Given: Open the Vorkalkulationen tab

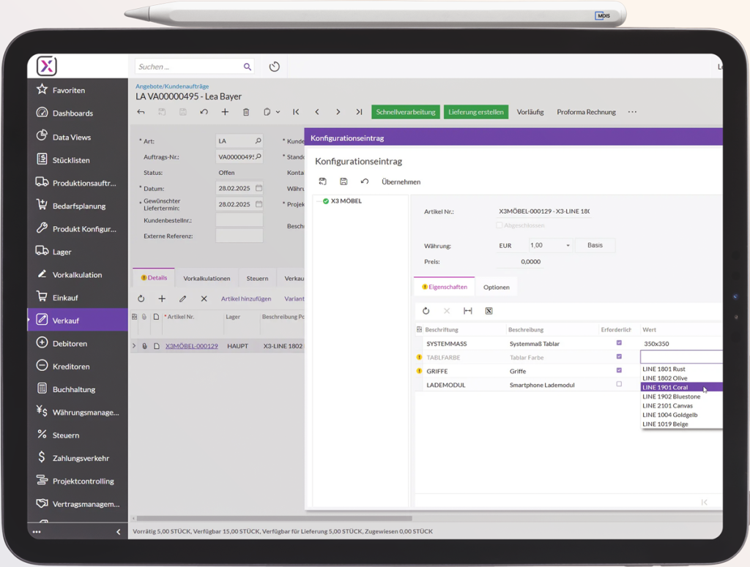Looking at the screenshot, I should tap(207, 278).
